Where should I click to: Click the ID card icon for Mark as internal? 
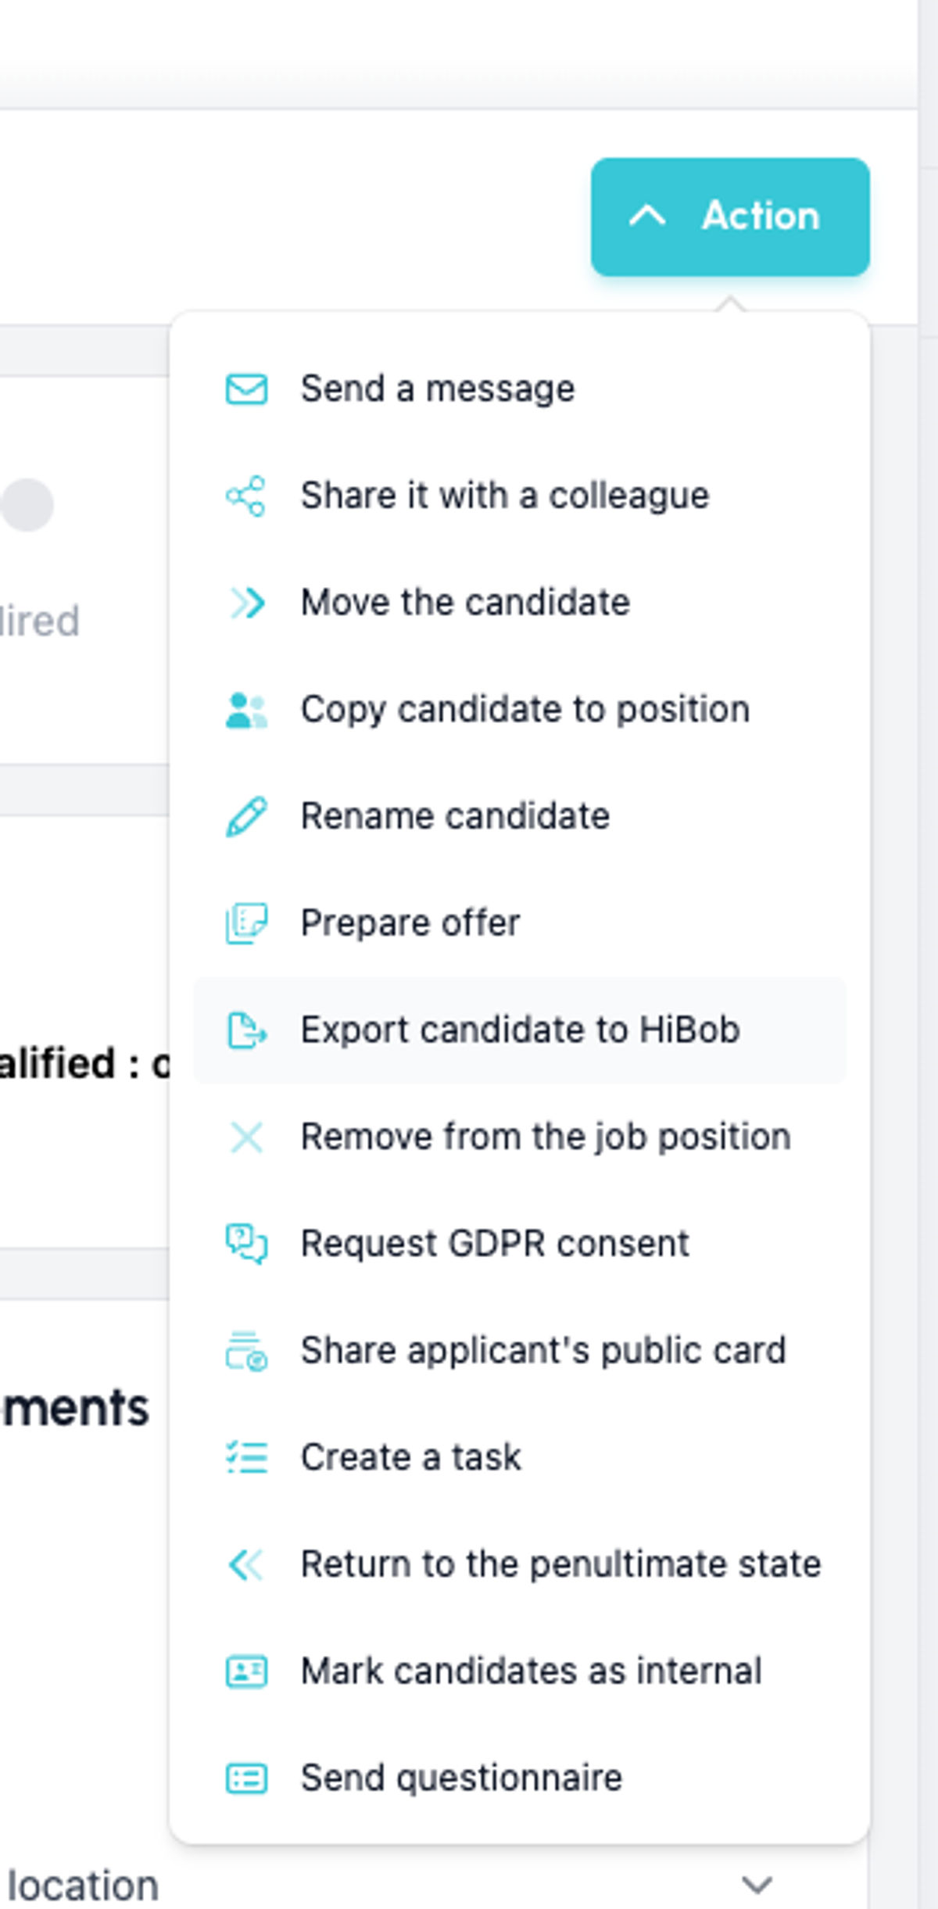[x=246, y=1671]
